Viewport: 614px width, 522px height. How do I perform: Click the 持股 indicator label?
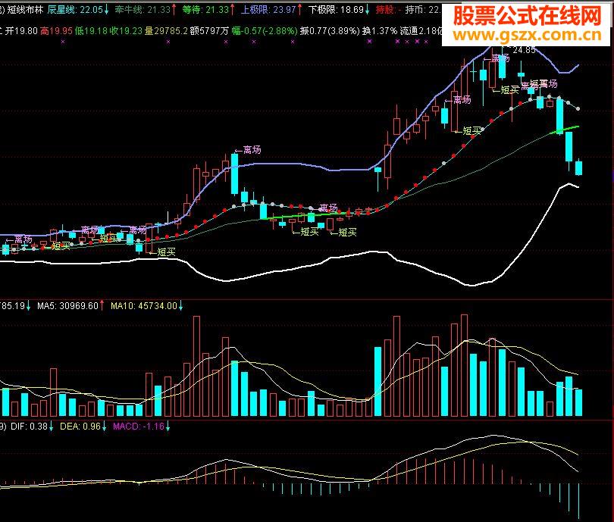pos(385,9)
